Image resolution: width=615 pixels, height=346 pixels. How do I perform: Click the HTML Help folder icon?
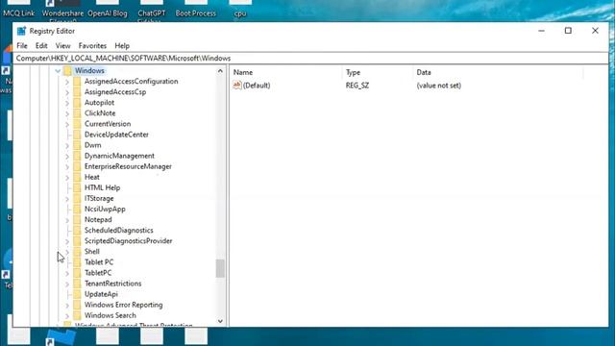coord(77,187)
